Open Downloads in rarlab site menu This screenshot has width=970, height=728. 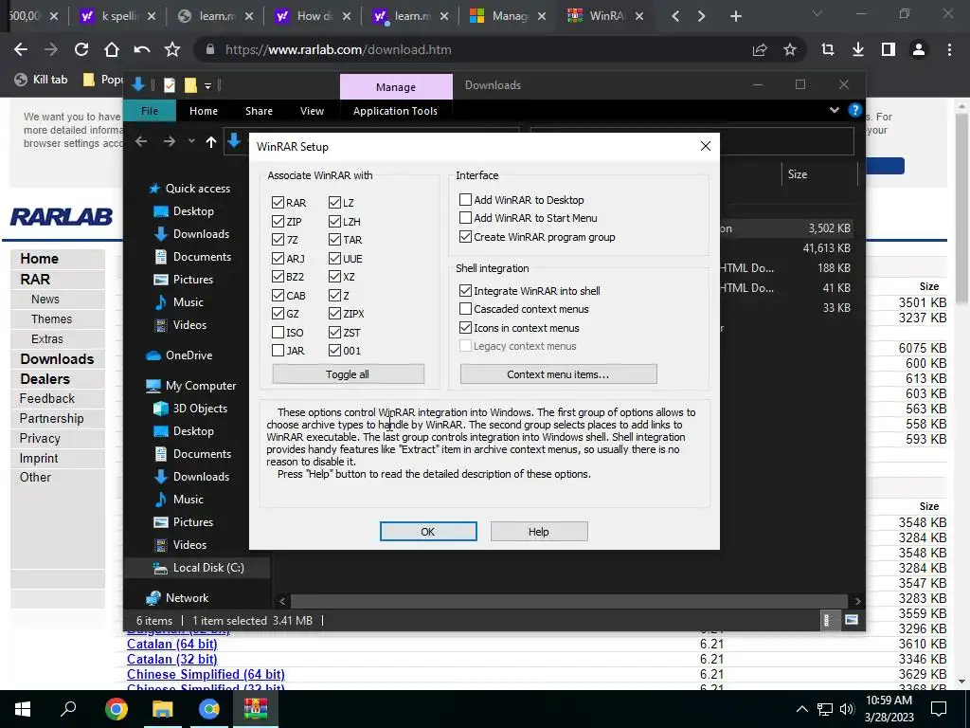tap(57, 359)
